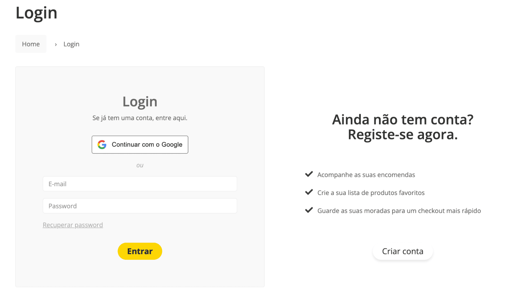Focus the E-mail input field

(140, 184)
